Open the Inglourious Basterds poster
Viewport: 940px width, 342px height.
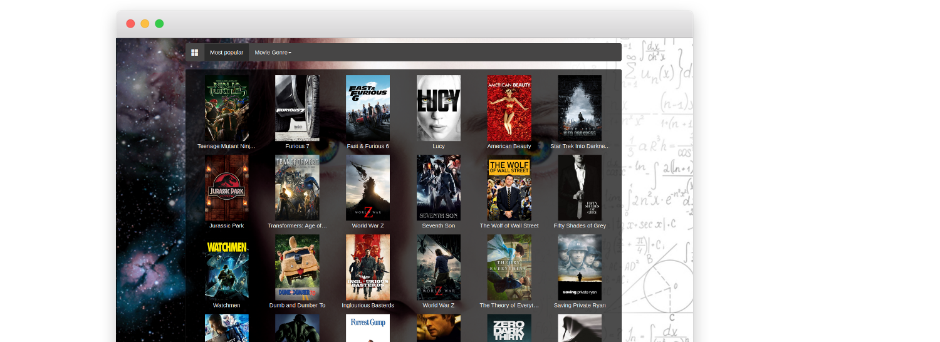tap(368, 267)
